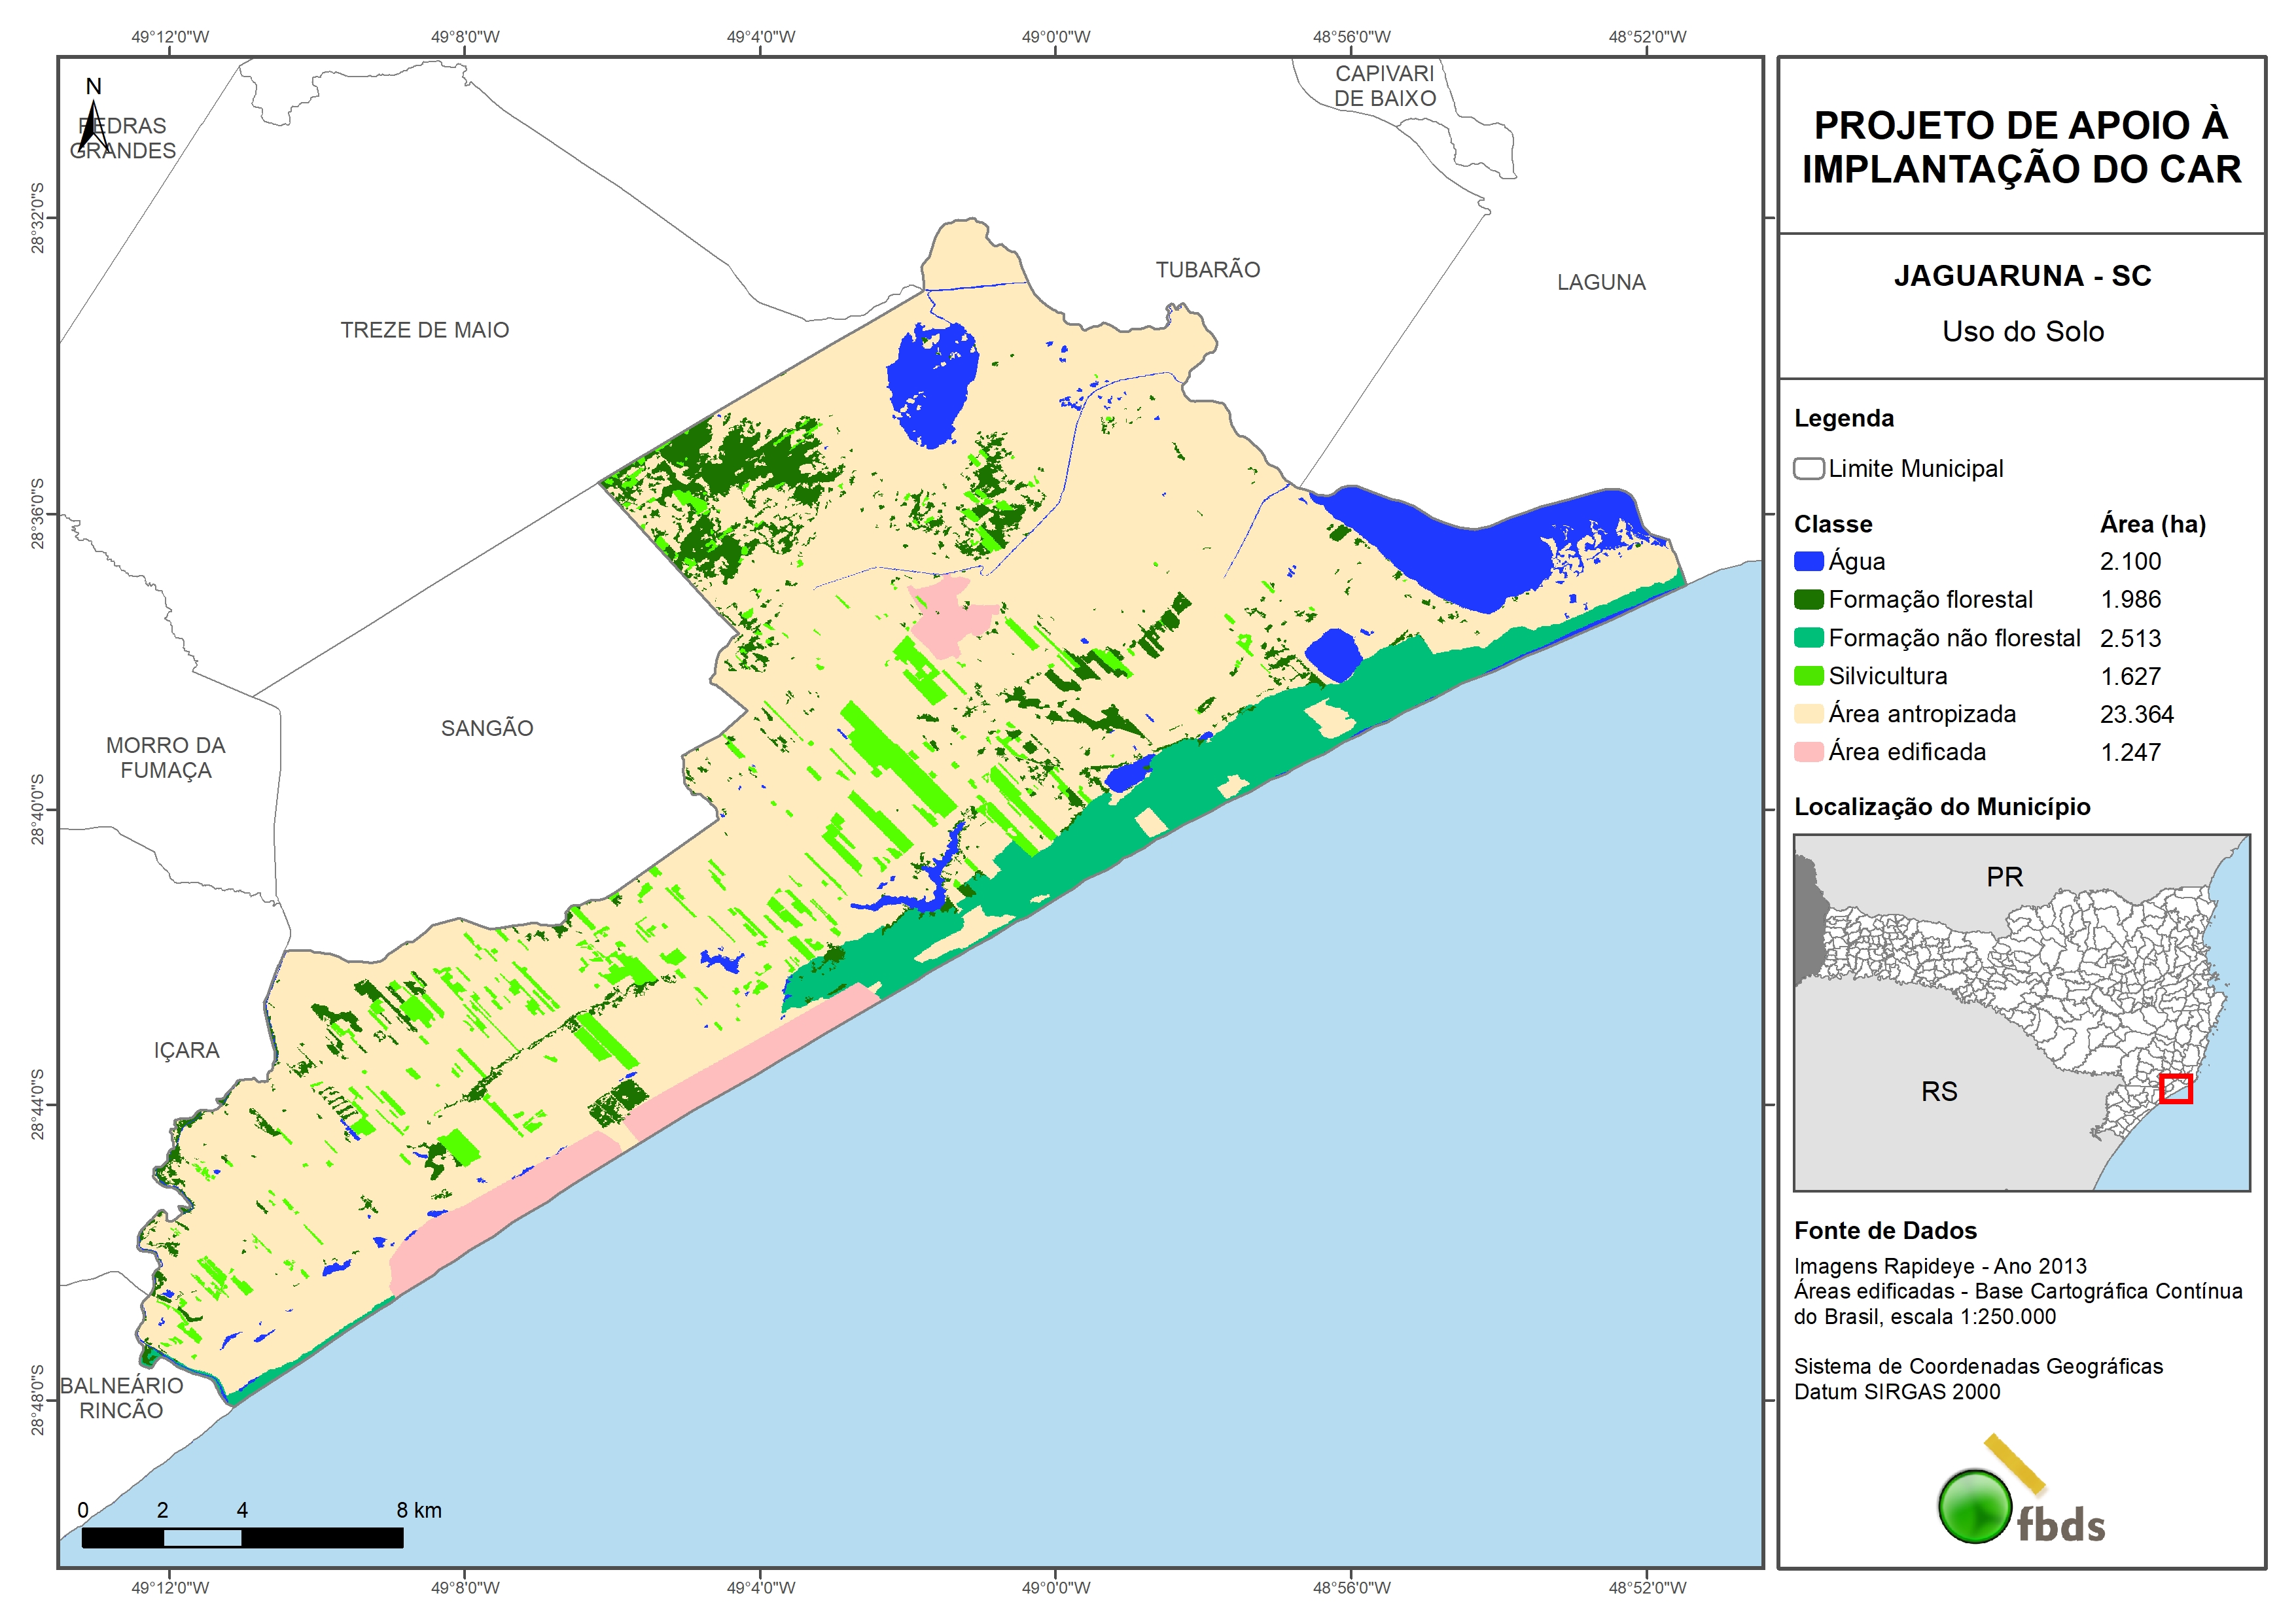This screenshot has height=1623, width=2296.
Task: Click the Água blue legend swatch
Action: pyautogui.click(x=1808, y=562)
